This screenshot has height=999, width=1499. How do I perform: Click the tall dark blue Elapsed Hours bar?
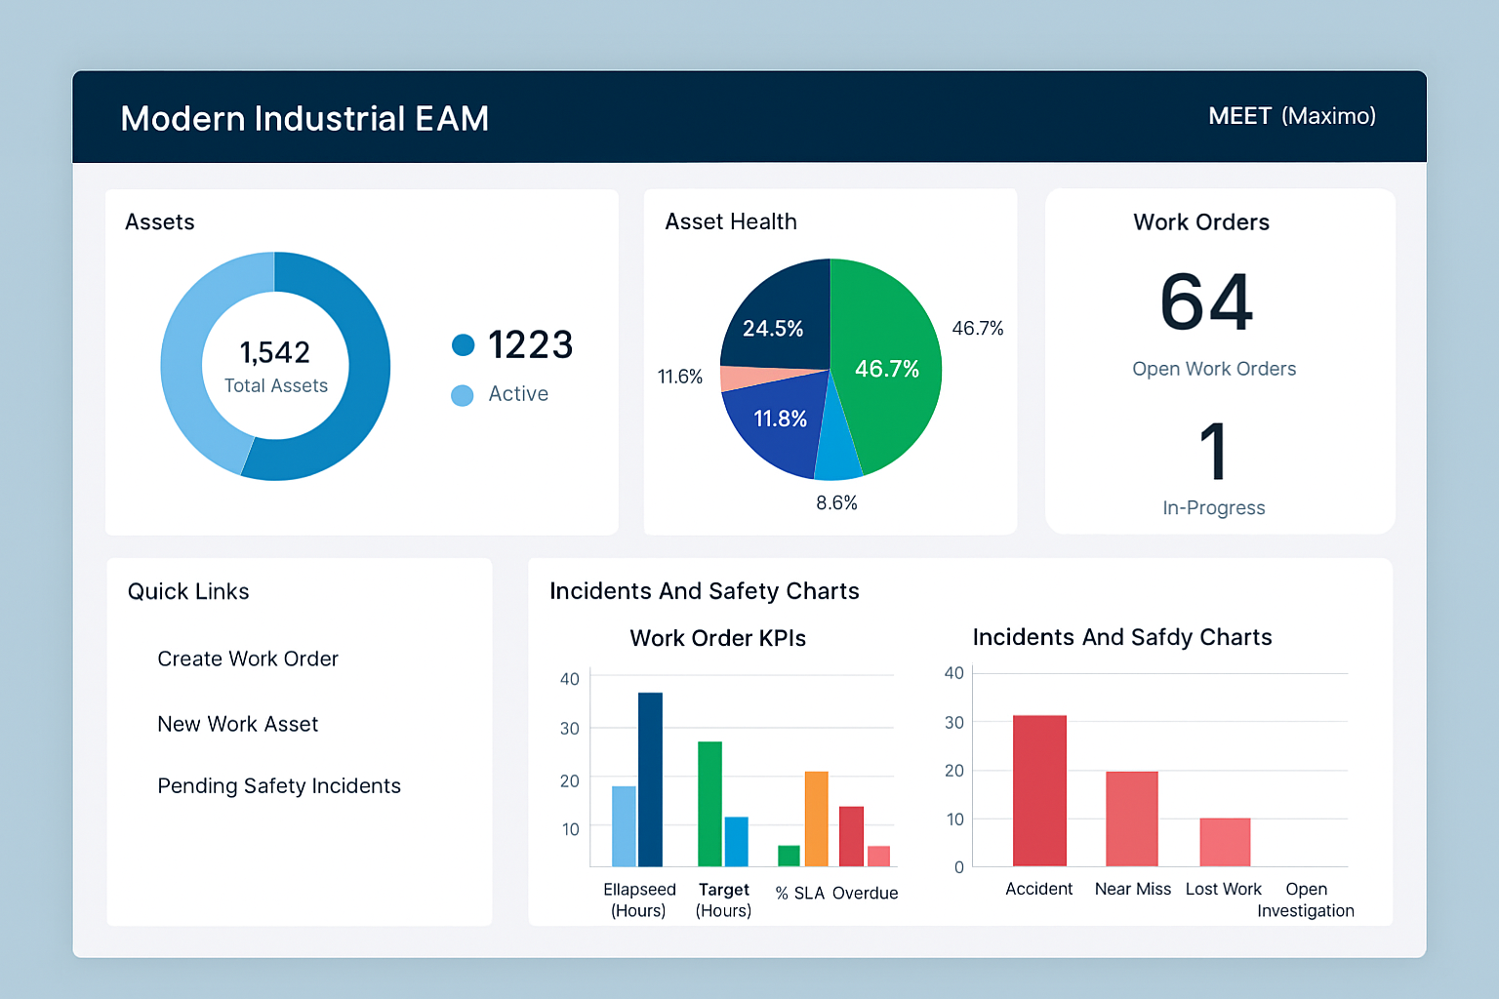pos(650,779)
